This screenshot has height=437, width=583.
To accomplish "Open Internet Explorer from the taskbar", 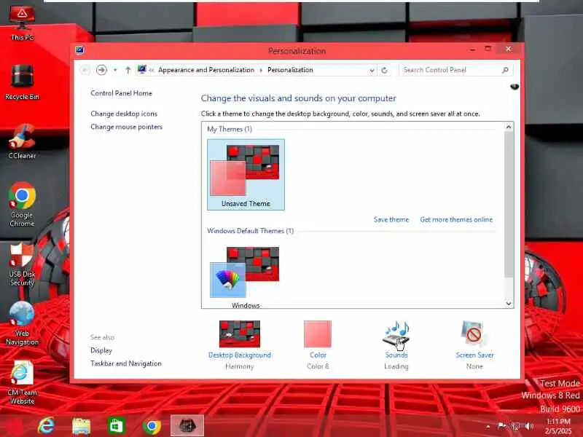I will pyautogui.click(x=46, y=425).
